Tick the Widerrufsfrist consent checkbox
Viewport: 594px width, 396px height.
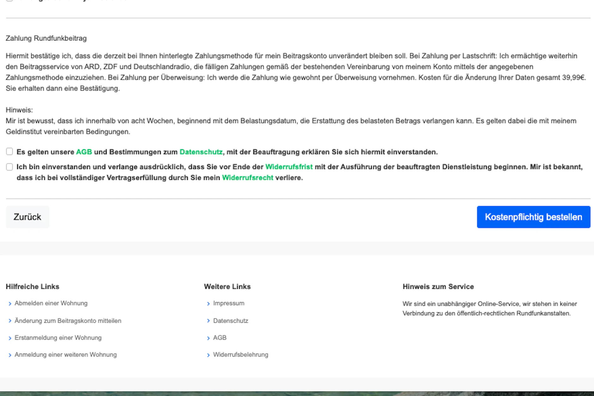(x=9, y=167)
